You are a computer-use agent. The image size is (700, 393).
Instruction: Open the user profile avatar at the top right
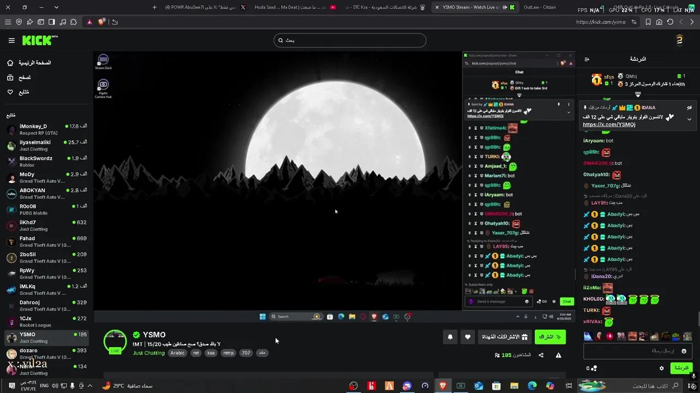[x=679, y=40]
